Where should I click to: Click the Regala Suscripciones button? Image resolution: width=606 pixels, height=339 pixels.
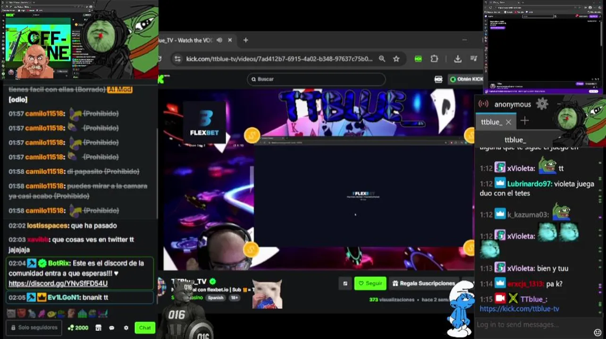pos(424,283)
